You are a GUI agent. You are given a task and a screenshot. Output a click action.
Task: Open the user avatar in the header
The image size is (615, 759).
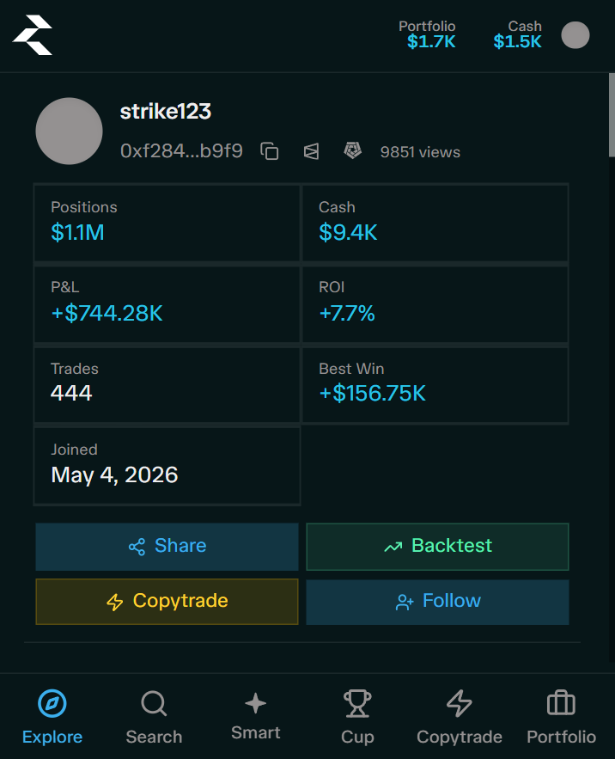point(575,35)
